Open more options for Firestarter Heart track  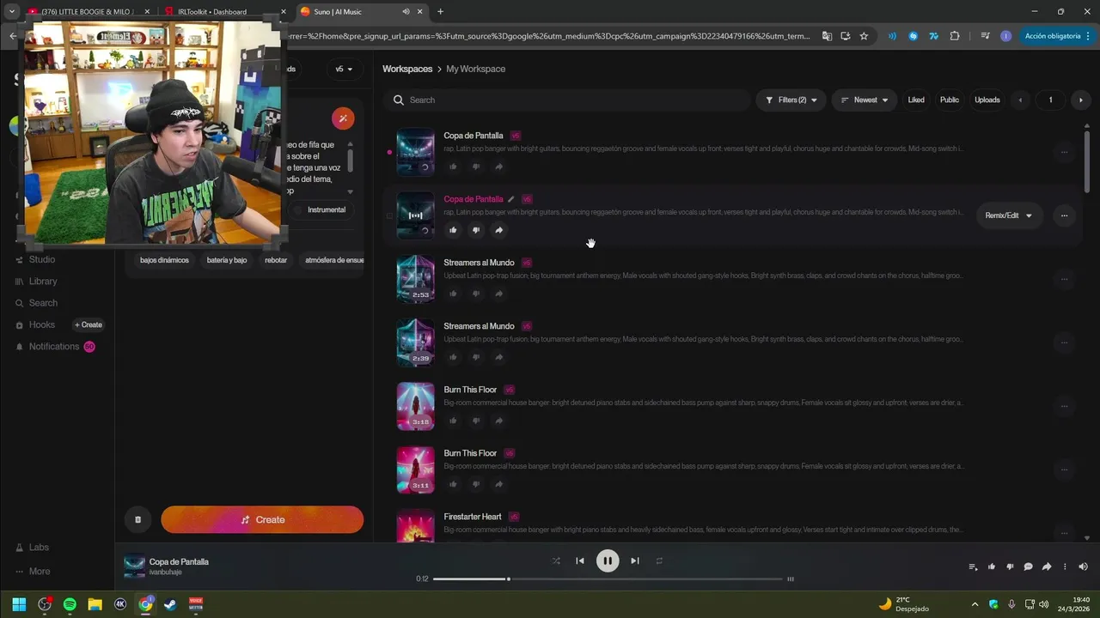(x=1064, y=532)
